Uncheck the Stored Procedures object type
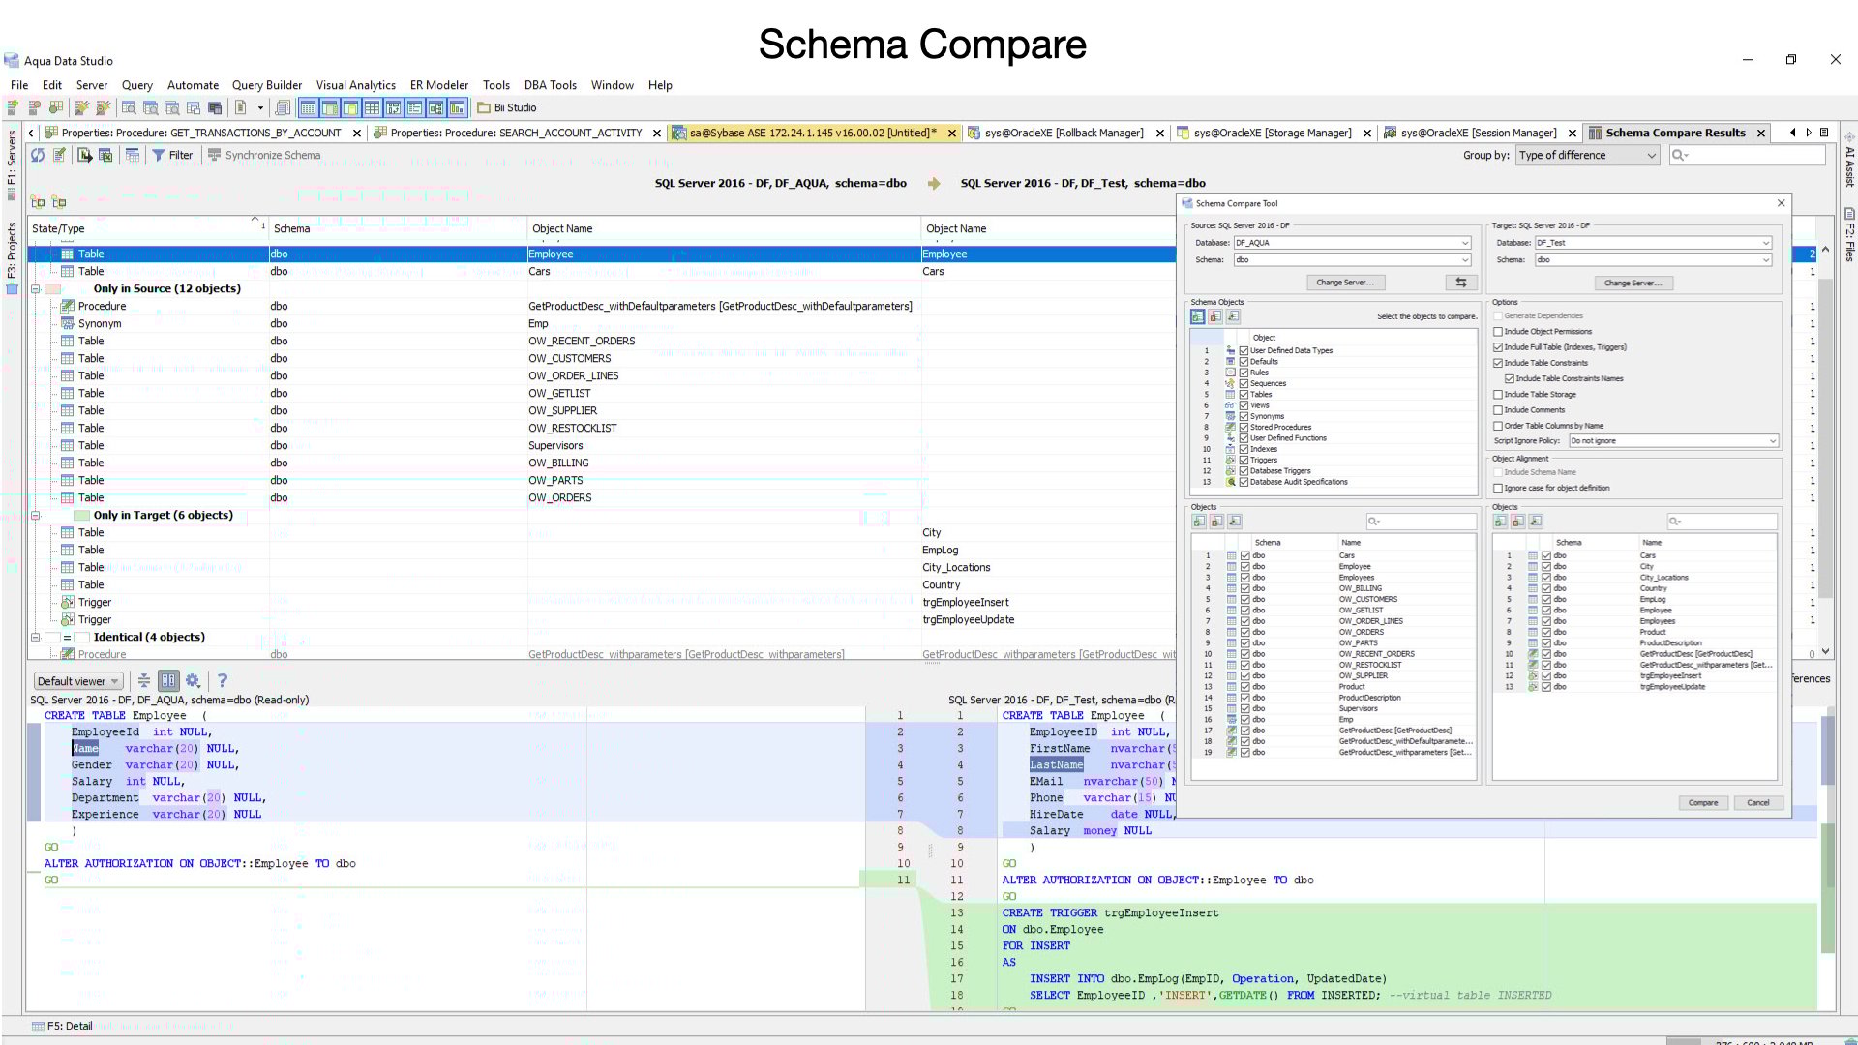Viewport: 1858px width, 1045px height. tap(1244, 428)
